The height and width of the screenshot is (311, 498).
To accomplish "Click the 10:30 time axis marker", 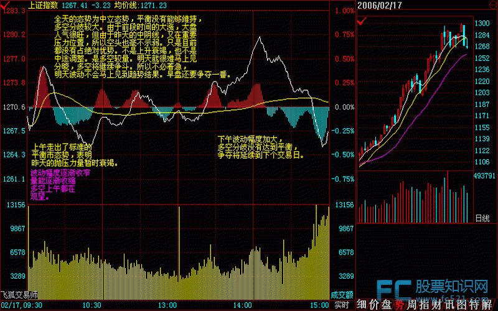I will [x=92, y=305].
